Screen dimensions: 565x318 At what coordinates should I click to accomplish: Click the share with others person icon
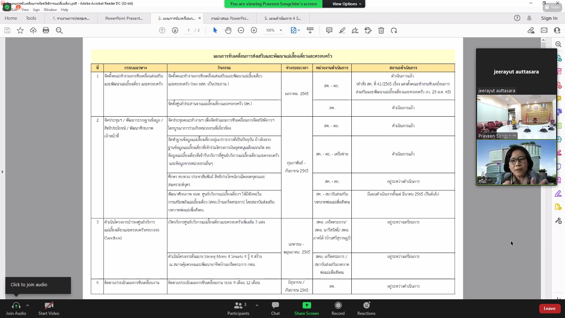coord(557,30)
